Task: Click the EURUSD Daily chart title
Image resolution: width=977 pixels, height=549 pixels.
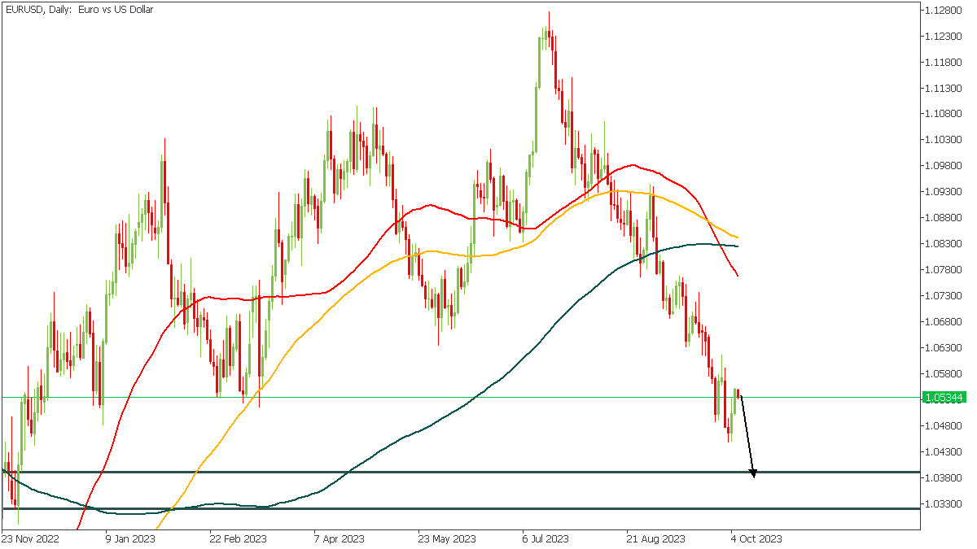Action: click(x=79, y=10)
